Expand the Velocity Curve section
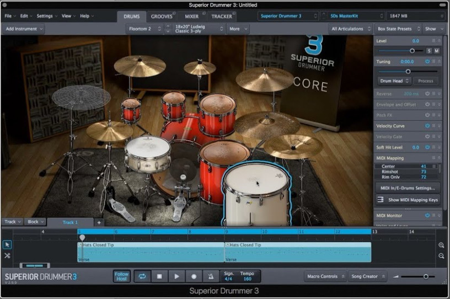The height and width of the screenshot is (299, 450). (x=439, y=126)
